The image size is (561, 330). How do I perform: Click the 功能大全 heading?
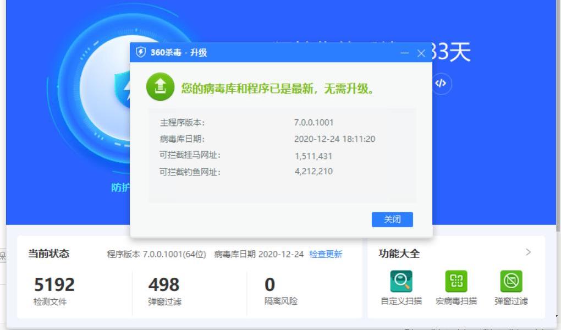(399, 254)
